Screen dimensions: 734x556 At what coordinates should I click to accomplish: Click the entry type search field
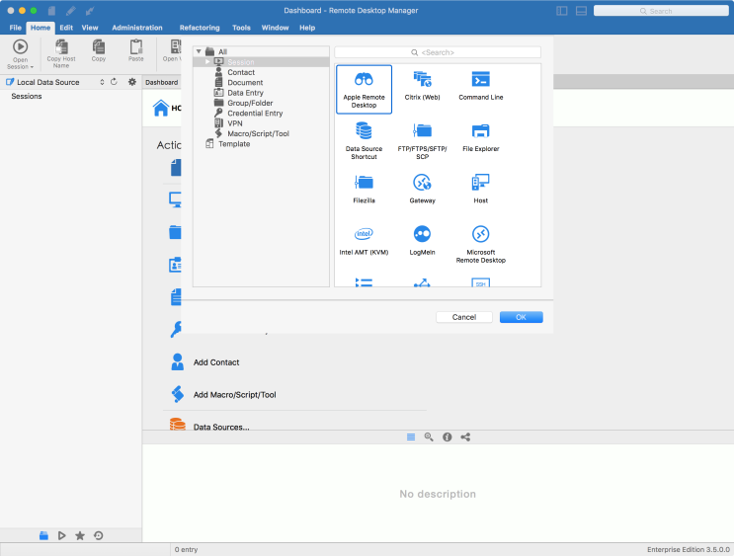click(x=438, y=52)
